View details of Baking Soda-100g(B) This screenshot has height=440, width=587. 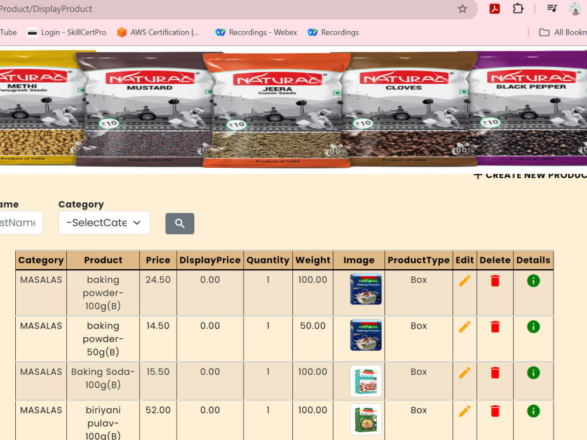(533, 373)
